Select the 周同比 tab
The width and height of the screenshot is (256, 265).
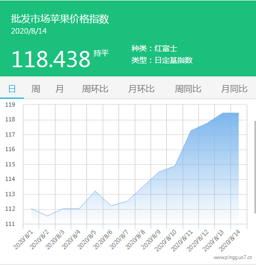click(188, 89)
